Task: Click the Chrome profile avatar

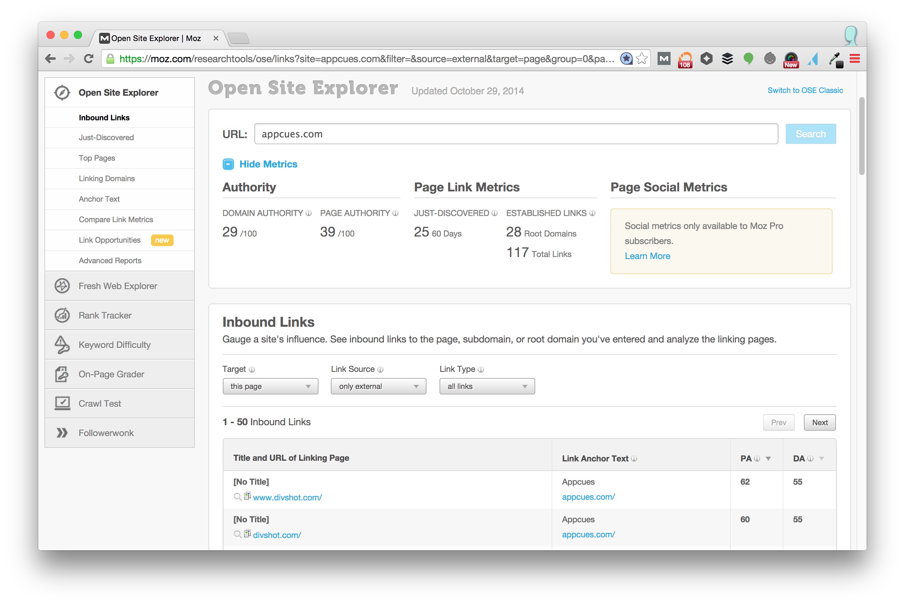Action: [851, 36]
